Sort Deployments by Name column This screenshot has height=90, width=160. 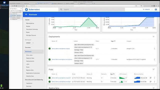coord(54,41)
